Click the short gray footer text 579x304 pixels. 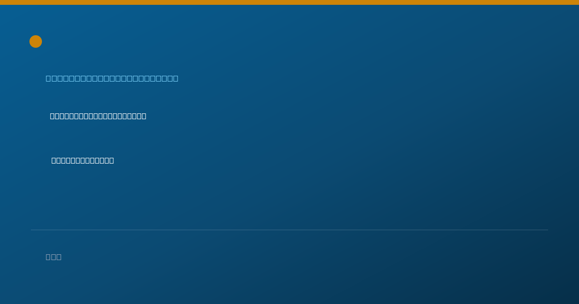54,257
